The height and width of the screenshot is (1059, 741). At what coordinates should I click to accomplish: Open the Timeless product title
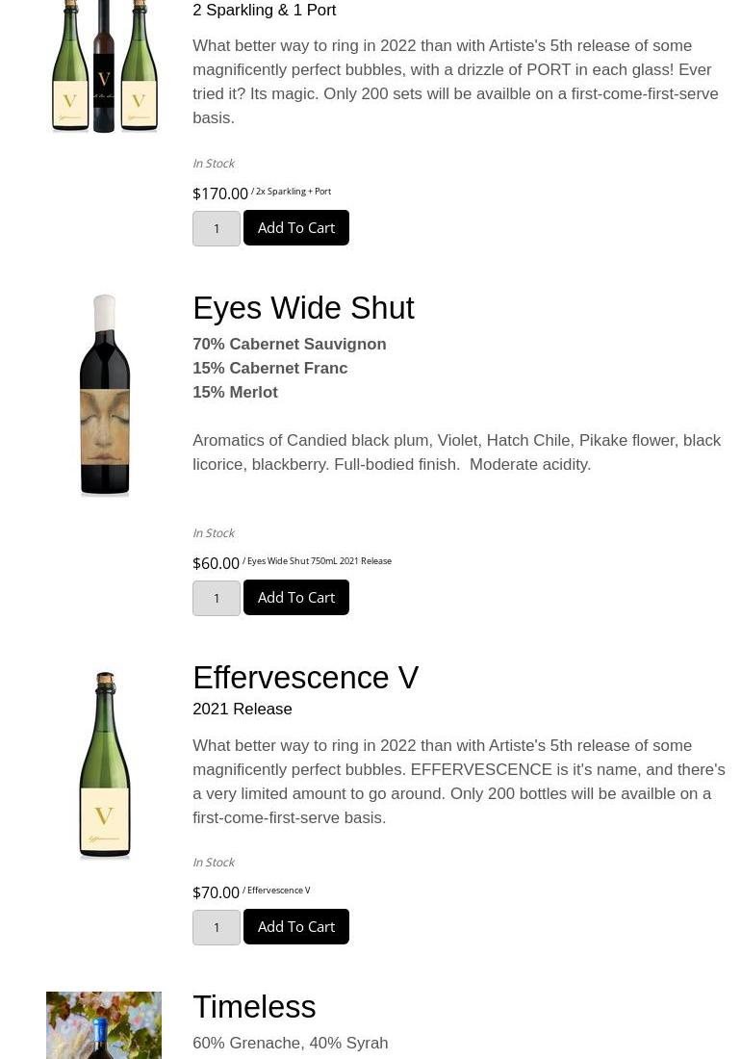point(254,1007)
